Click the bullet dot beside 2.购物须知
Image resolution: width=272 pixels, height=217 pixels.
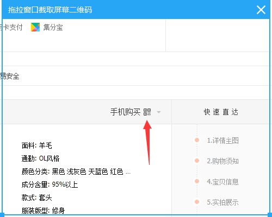(197, 161)
